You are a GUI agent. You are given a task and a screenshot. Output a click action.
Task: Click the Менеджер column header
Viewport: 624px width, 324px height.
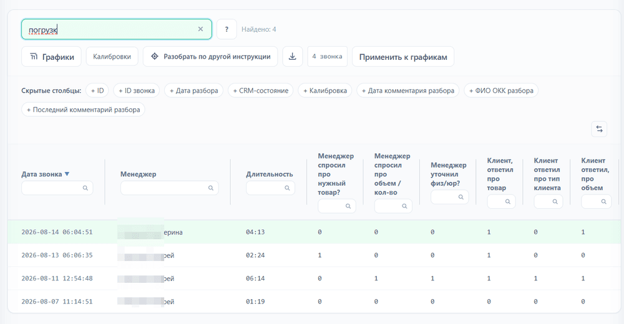pos(138,174)
